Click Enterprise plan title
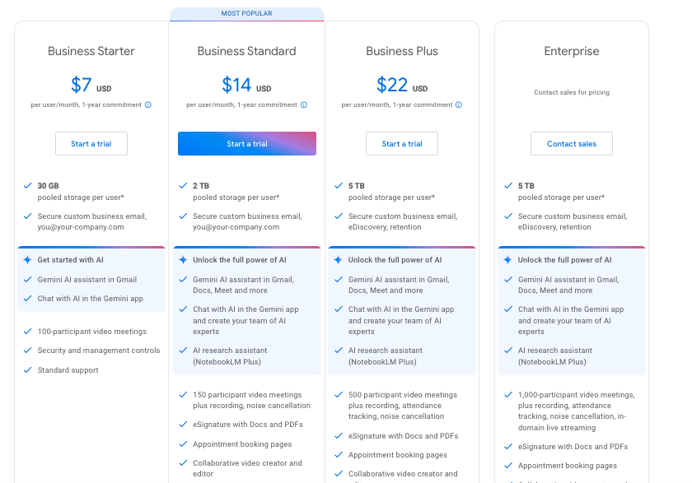This screenshot has height=483, width=692. tap(571, 51)
